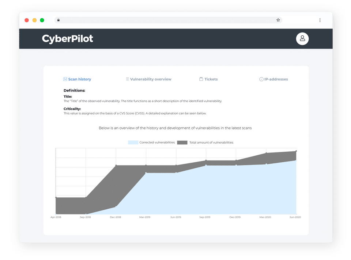Open the Vulnerability overview tab
Viewport: 351px width, 260px height.
point(148,79)
